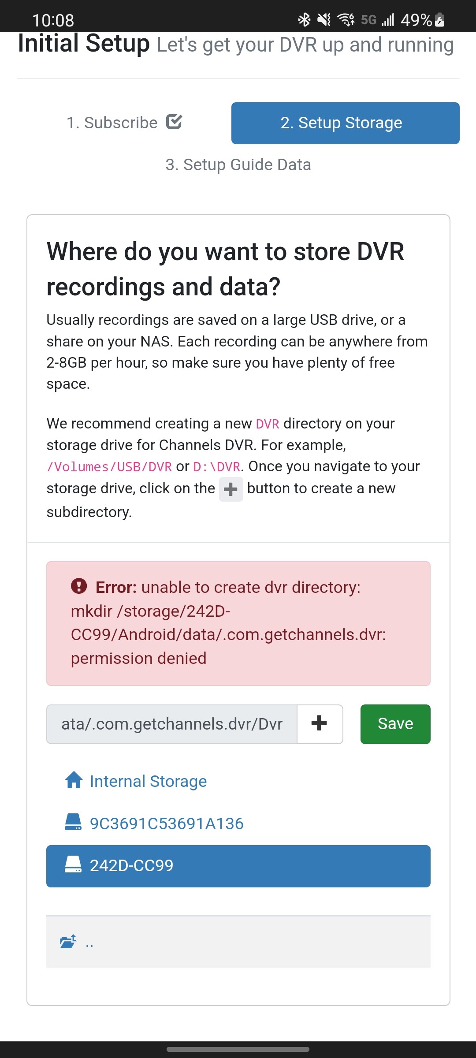The width and height of the screenshot is (476, 1058).
Task: Navigate up to the parent directory row
Action: point(238,942)
